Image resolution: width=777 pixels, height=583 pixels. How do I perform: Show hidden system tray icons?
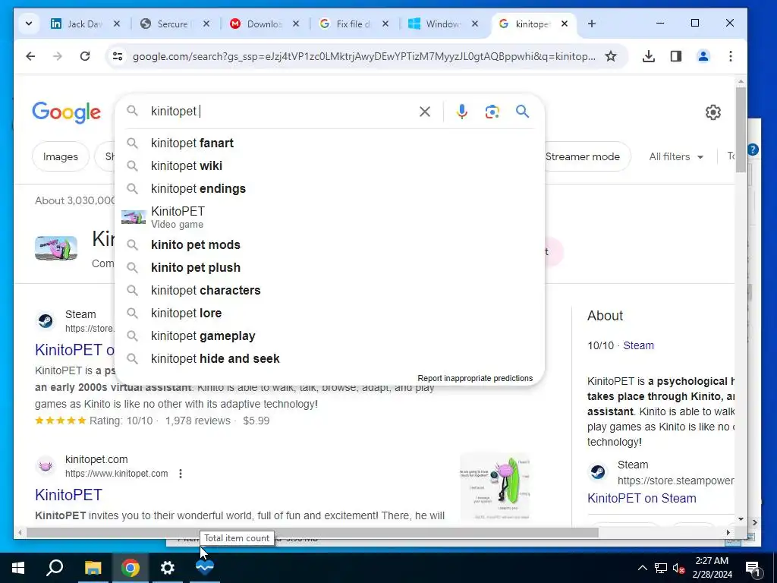tap(642, 568)
